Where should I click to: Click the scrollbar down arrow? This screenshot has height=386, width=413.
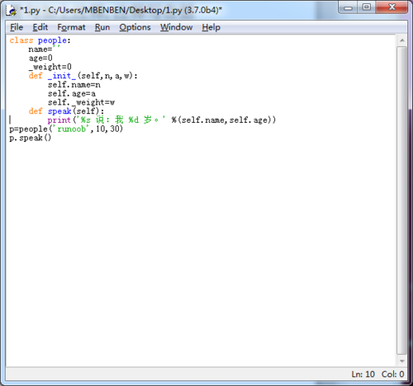point(402,361)
